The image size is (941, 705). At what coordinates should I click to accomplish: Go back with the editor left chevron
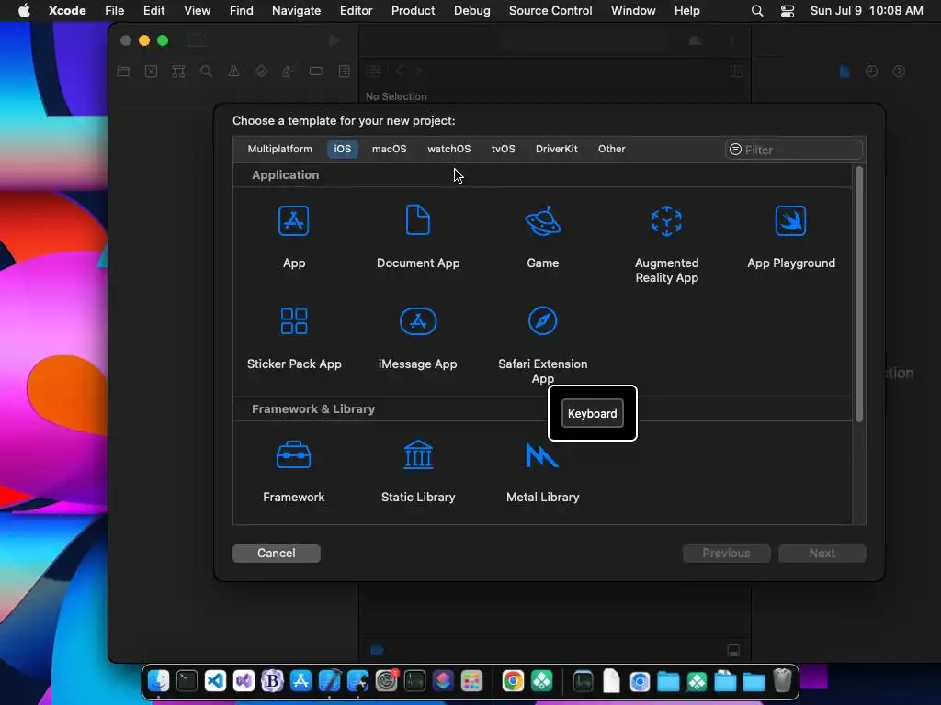point(399,72)
